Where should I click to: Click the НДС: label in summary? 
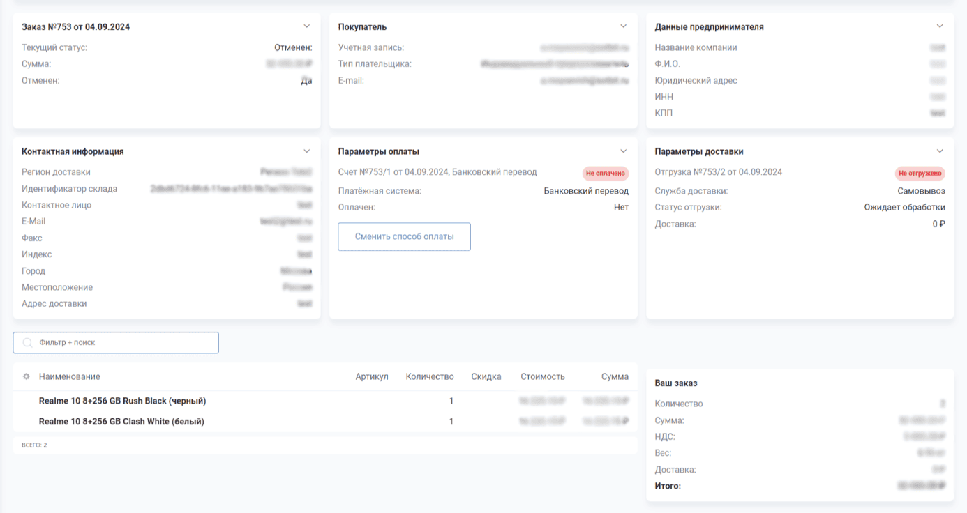tap(665, 437)
